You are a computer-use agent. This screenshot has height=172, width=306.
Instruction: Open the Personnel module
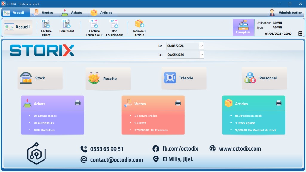(x=264, y=78)
